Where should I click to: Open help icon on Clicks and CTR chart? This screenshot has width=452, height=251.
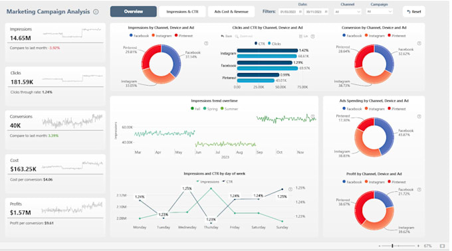pos(313,37)
